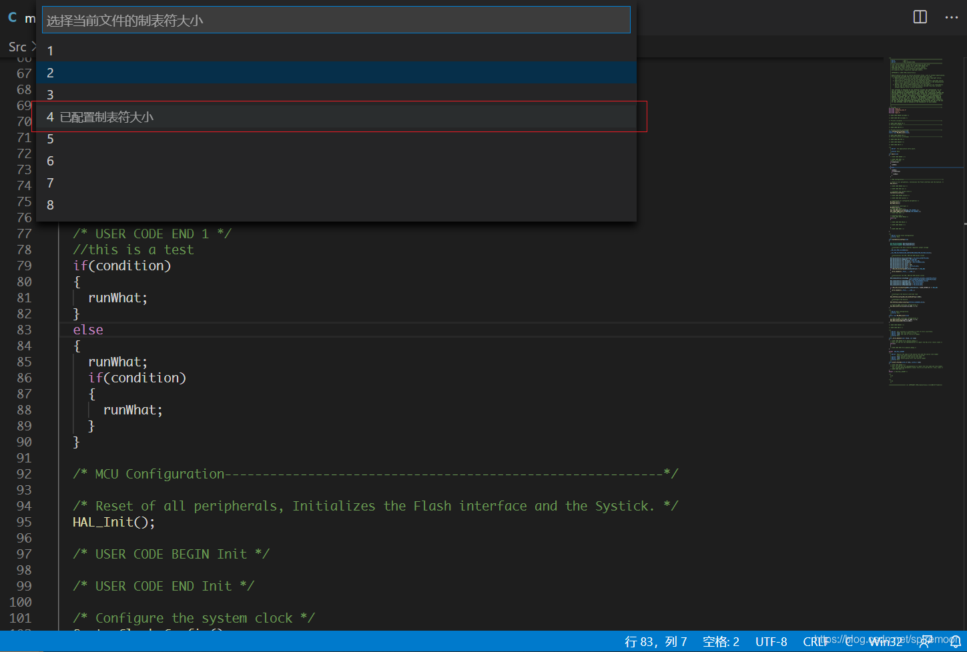The image size is (967, 652).
Task: Click the UTF-8 encoding status item
Action: coord(771,641)
